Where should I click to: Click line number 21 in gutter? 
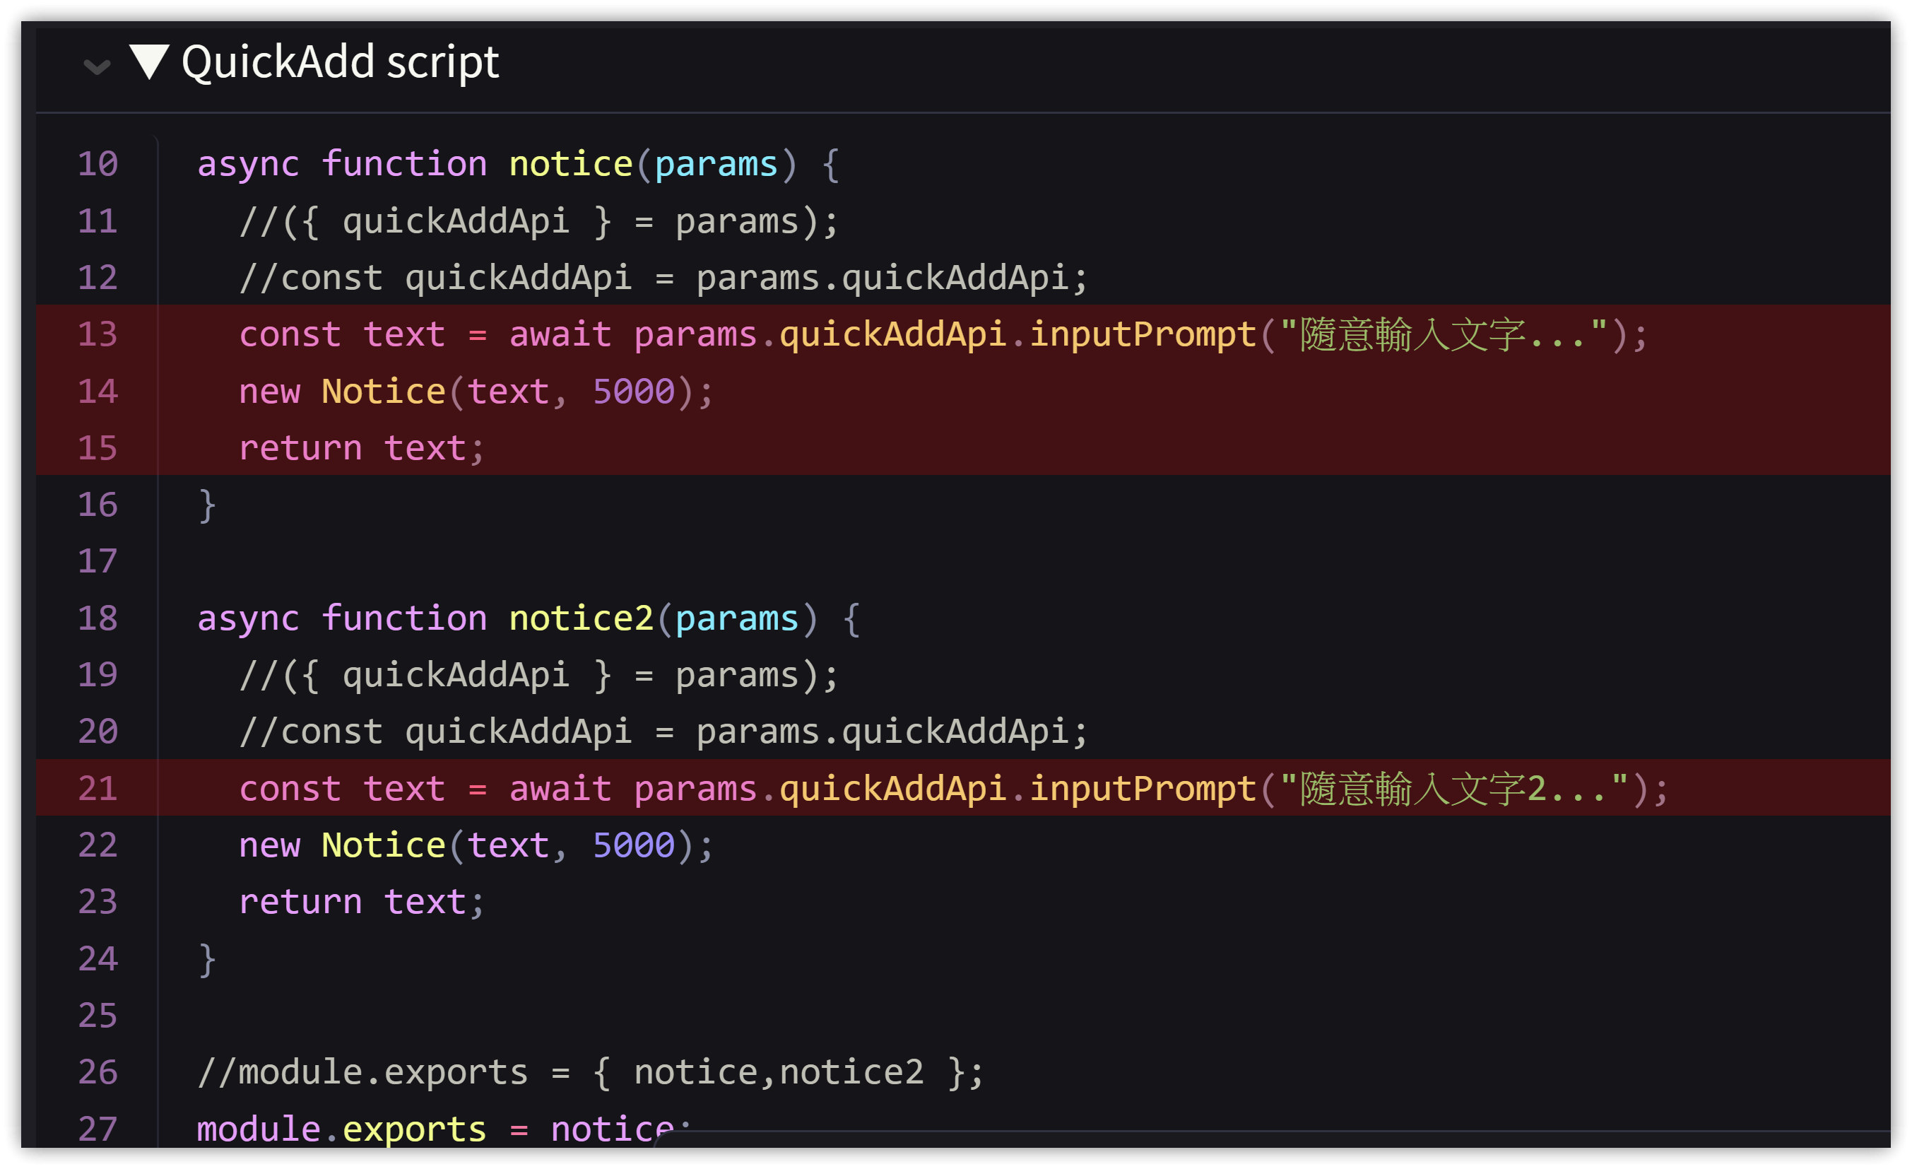(x=98, y=789)
